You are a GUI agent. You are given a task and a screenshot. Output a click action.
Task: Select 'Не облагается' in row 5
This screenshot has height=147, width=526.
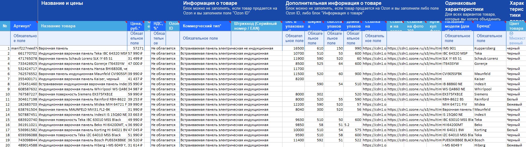[163, 69]
